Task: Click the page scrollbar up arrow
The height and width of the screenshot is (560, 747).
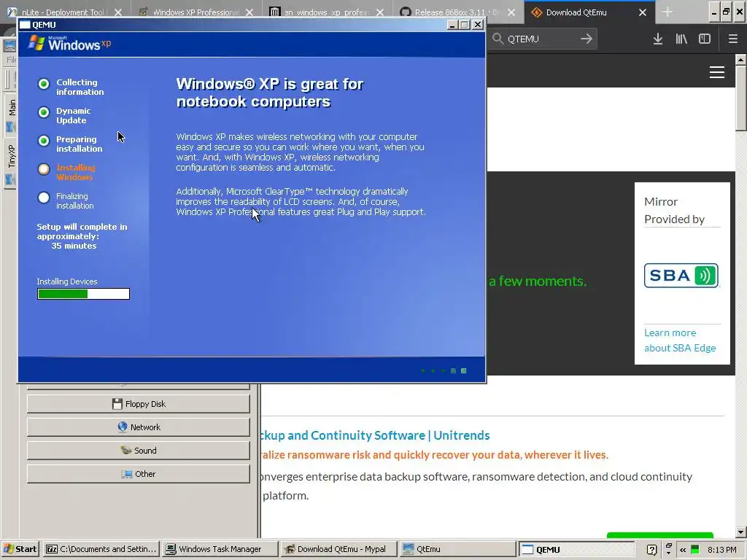Action: 740,60
